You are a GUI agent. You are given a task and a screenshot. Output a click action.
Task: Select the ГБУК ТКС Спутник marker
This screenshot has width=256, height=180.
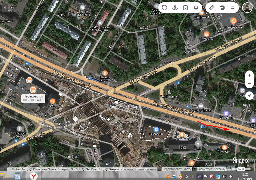click(x=100, y=23)
